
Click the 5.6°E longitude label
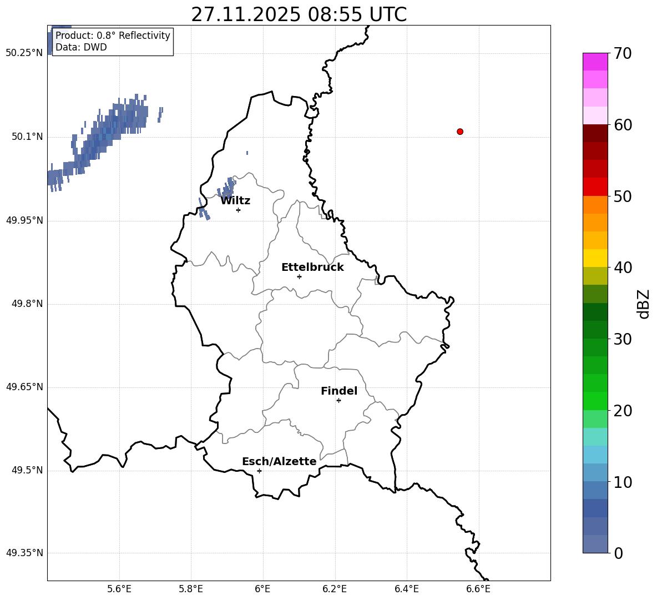(x=119, y=589)
